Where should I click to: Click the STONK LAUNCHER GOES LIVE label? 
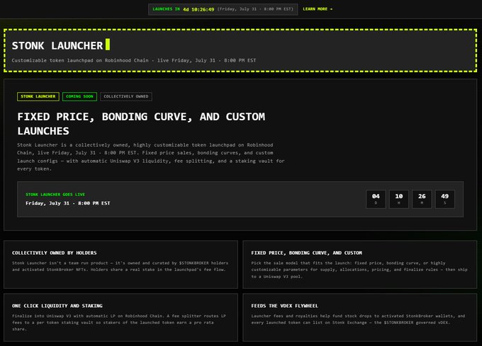tap(55, 195)
